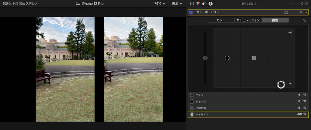
Task: Select the ハイライト row puck icon
Action: coord(192,115)
